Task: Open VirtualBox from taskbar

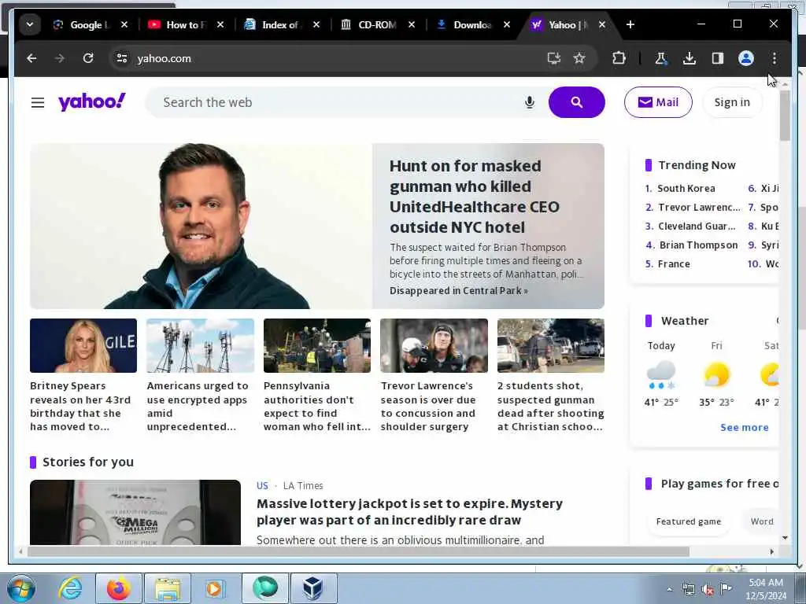Action: tap(313, 588)
